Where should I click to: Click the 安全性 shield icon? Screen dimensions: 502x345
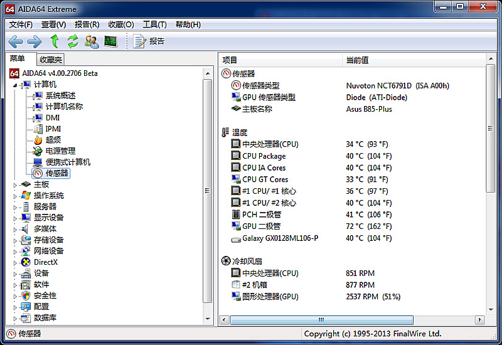click(x=26, y=295)
